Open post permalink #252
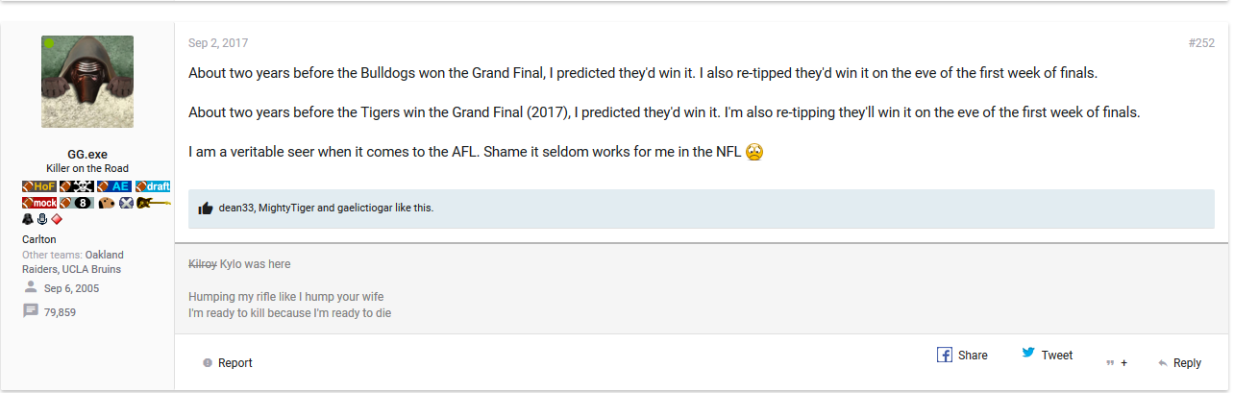Screen dimensions: 1234x393 [x=1201, y=43]
